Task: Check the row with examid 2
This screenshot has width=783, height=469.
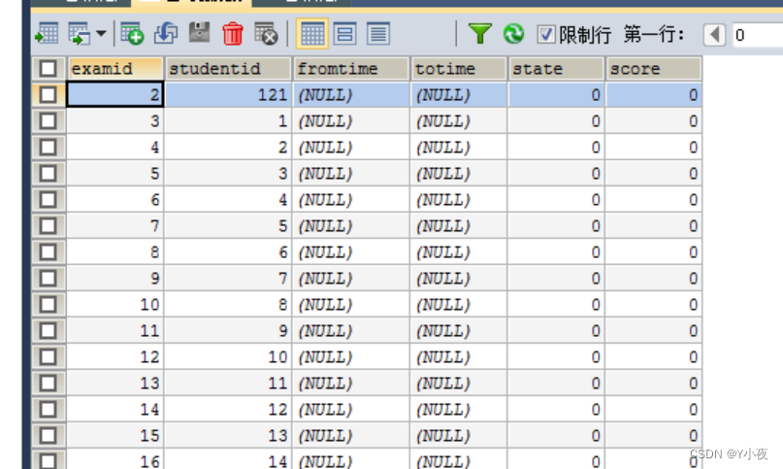Action: [49, 94]
